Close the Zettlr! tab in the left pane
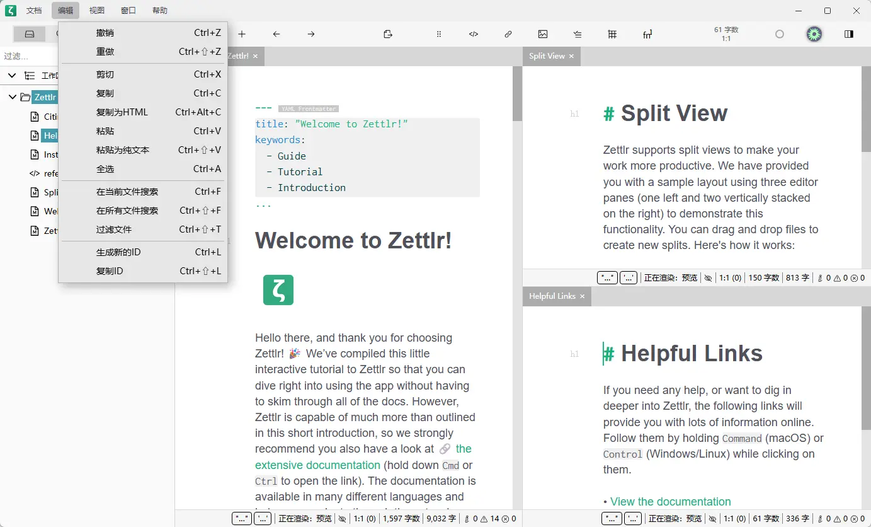The image size is (871, 527). coord(256,56)
